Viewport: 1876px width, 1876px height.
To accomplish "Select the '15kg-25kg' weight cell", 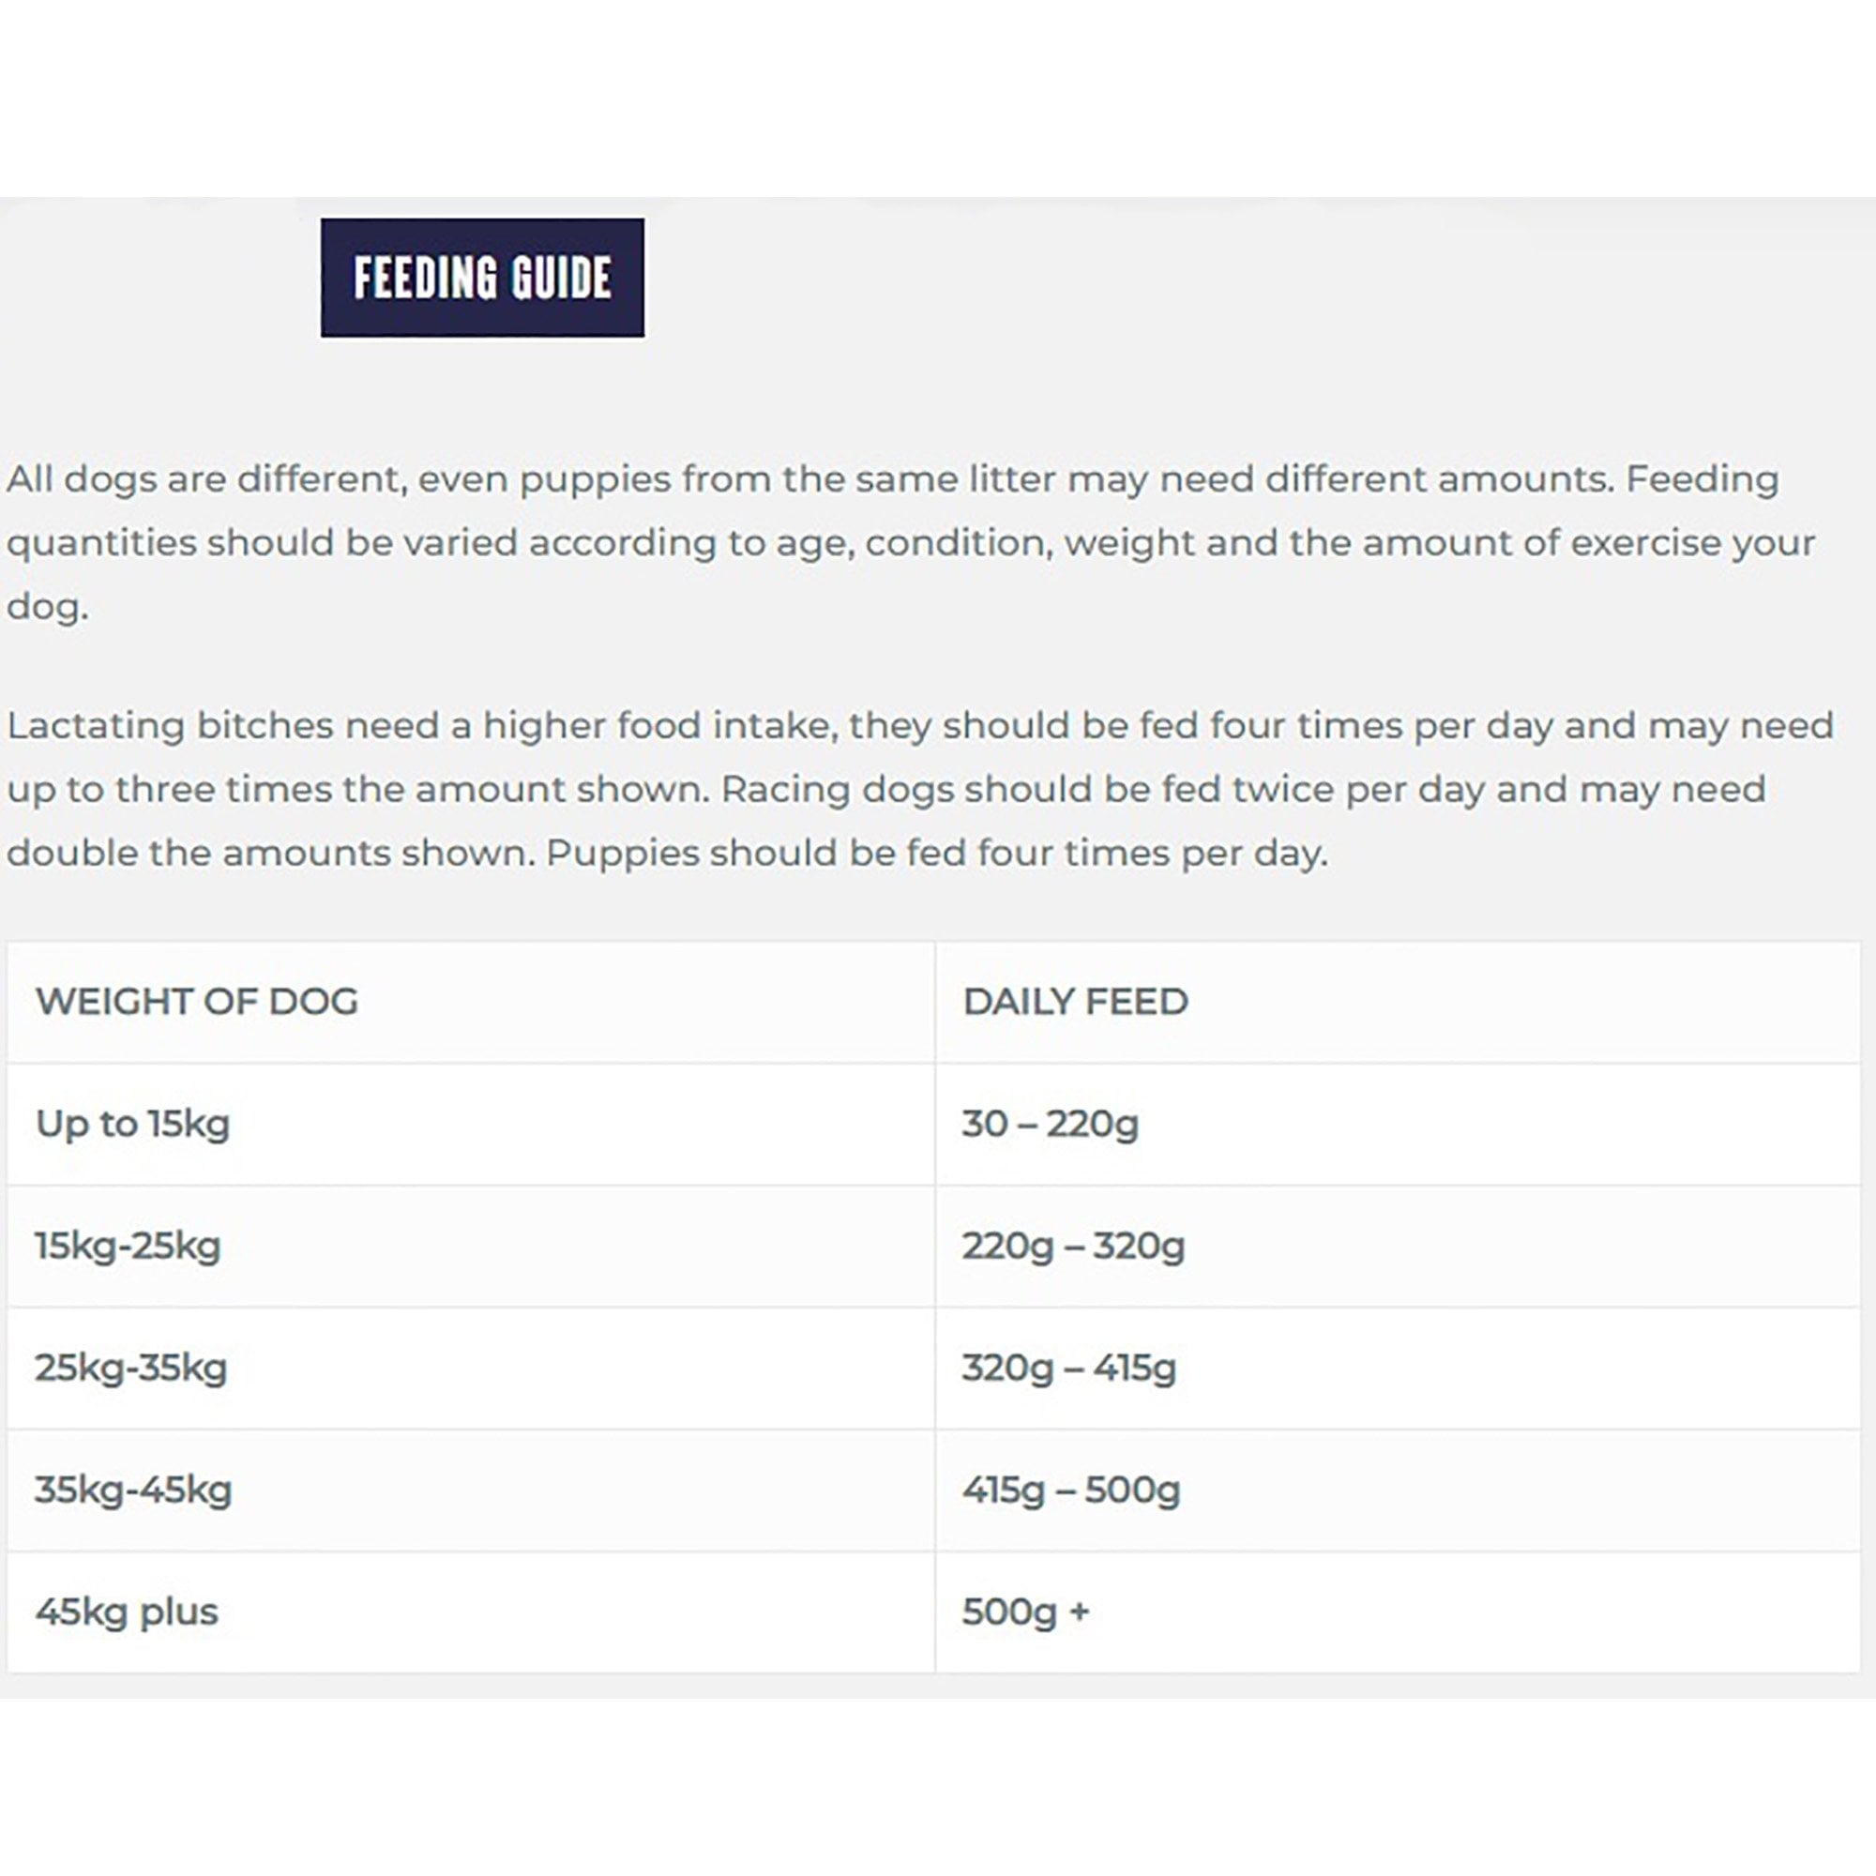I will pos(129,1246).
